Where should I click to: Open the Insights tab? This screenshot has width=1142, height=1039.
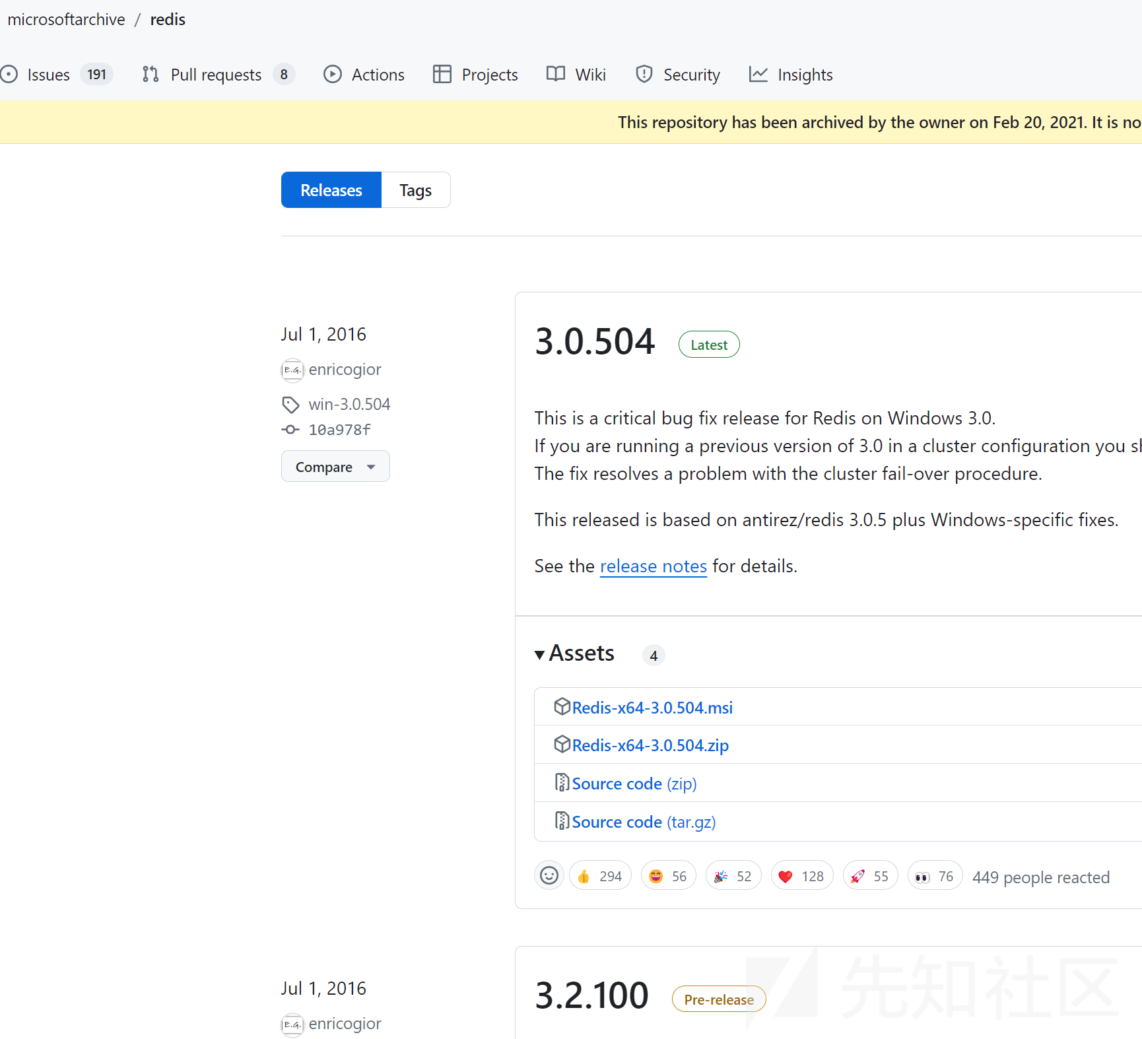(791, 75)
